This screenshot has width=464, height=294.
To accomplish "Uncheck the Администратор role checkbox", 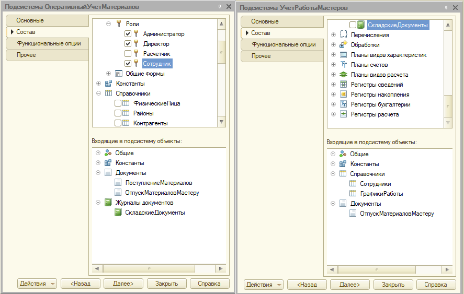I will click(x=128, y=34).
